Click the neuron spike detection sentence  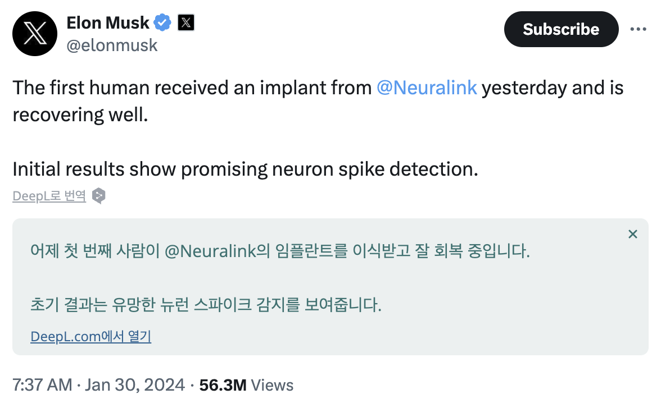(245, 169)
